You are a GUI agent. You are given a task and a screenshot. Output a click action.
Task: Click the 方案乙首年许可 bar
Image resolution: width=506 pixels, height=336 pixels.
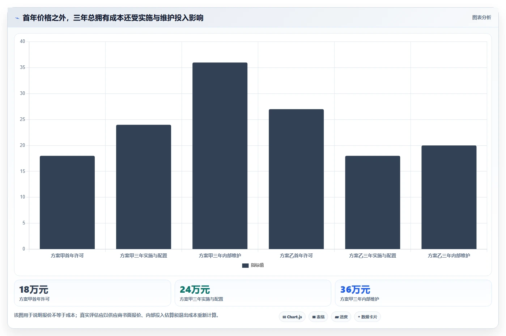coord(296,179)
